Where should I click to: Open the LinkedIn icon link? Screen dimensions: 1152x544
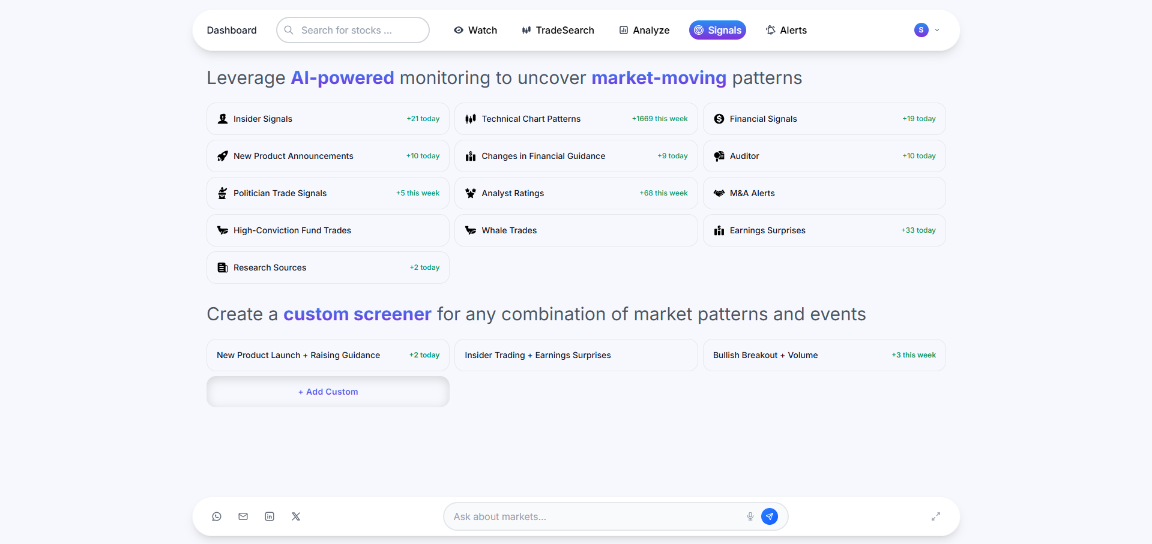click(x=270, y=516)
